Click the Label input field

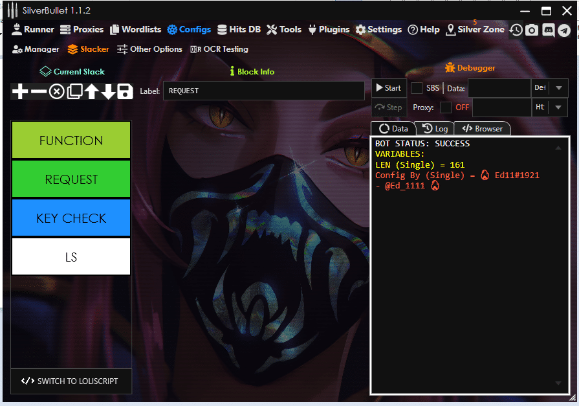point(264,91)
